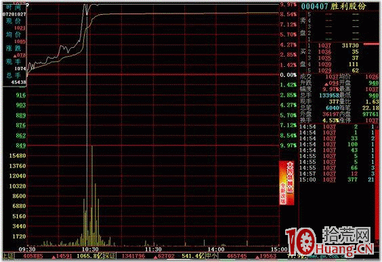
Task: Click the change percentage 9.97% in quote panel
Action: point(331,89)
